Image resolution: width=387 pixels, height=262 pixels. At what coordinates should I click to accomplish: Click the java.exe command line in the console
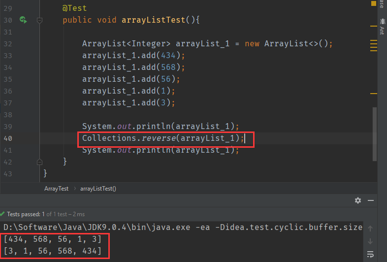(x=183, y=227)
